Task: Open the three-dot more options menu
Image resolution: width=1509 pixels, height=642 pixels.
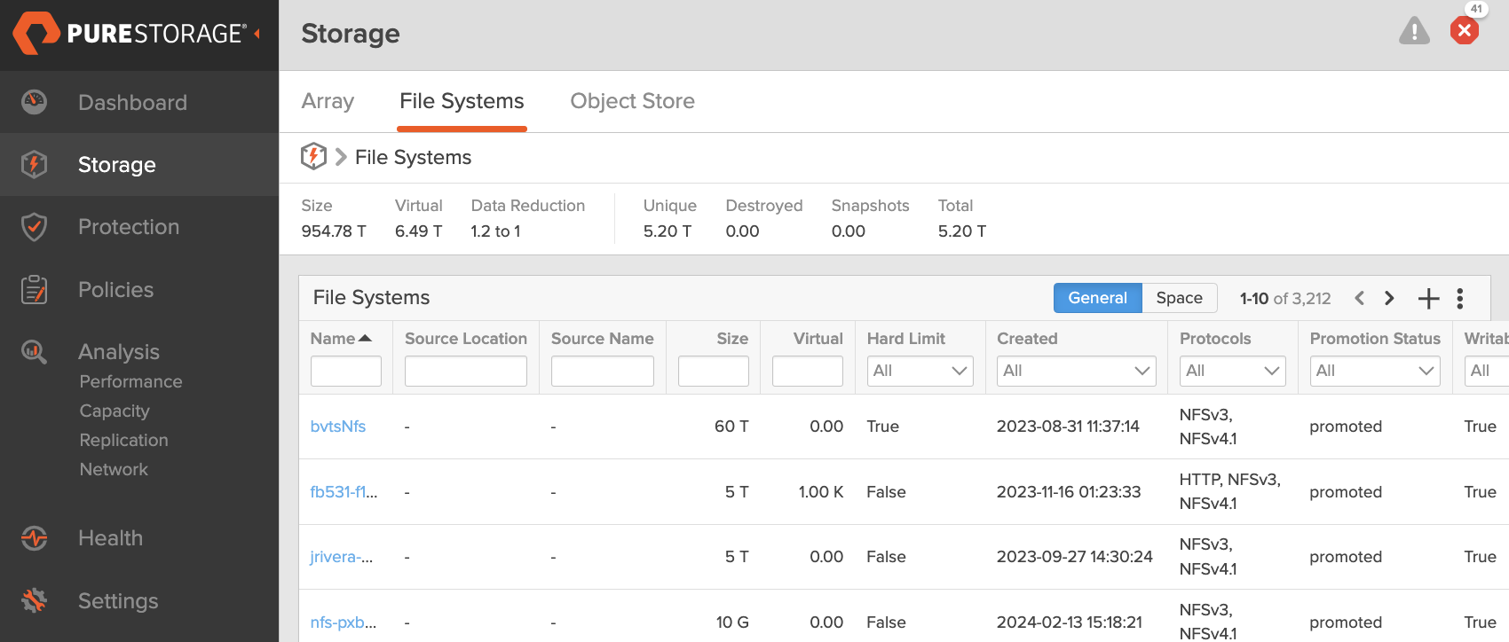Action: point(1460,299)
